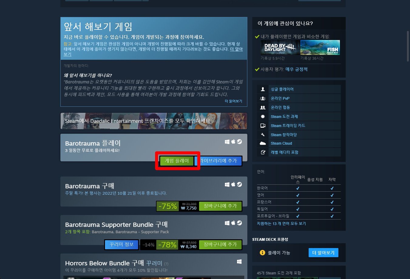Click Apple icon in Supporter Bundle box

tap(233, 223)
